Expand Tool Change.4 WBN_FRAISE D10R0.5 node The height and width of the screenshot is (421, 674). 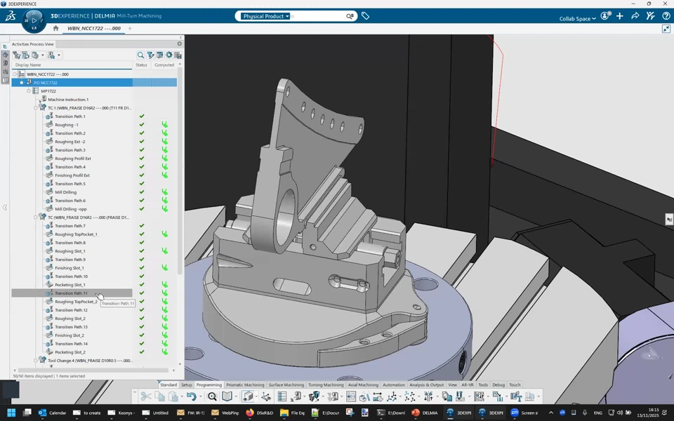coord(36,361)
